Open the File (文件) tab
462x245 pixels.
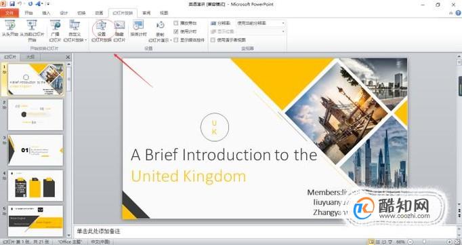point(9,13)
